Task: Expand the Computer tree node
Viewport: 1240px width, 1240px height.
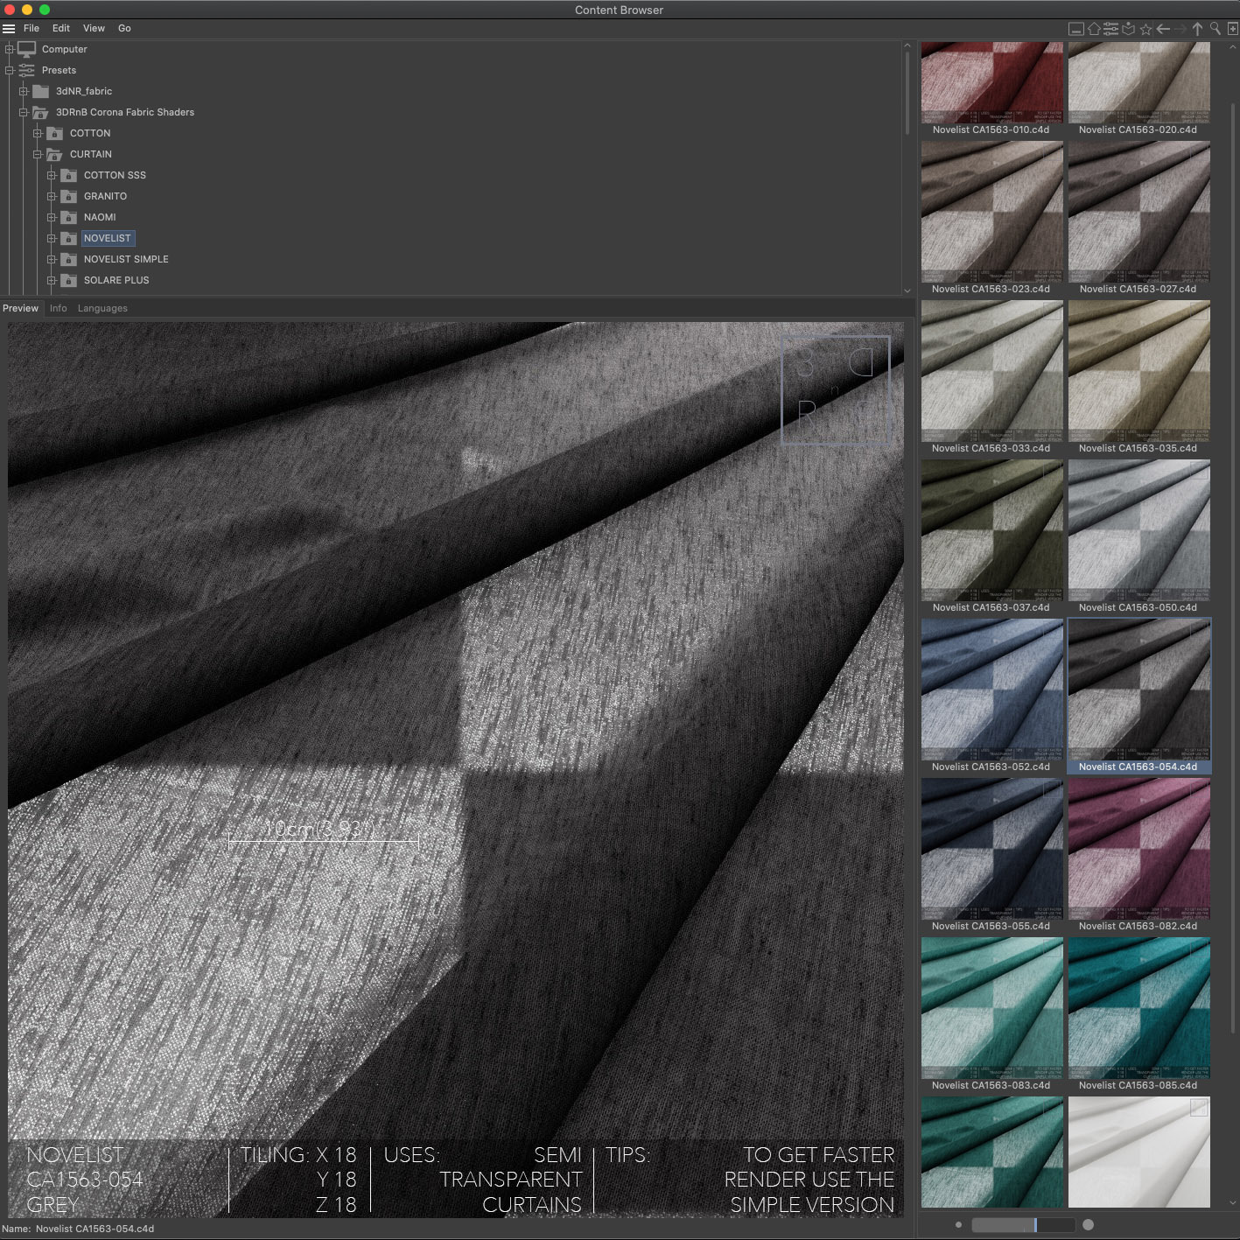Action: coord(10,50)
